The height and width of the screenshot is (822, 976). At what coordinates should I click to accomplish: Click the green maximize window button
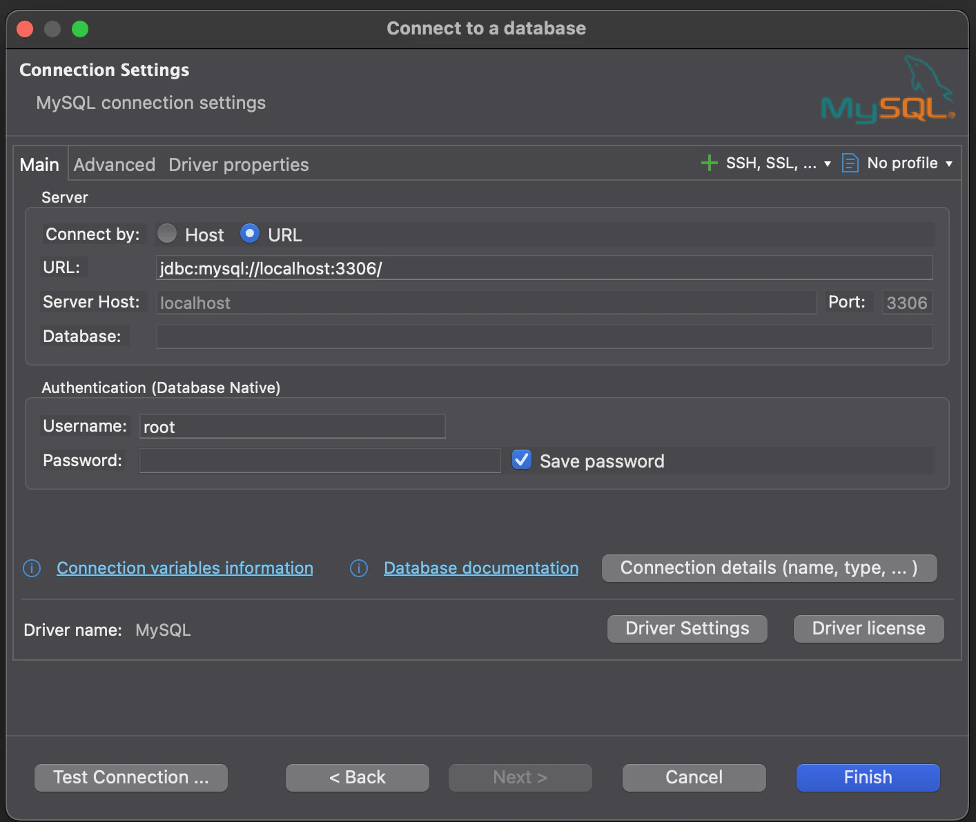point(80,29)
